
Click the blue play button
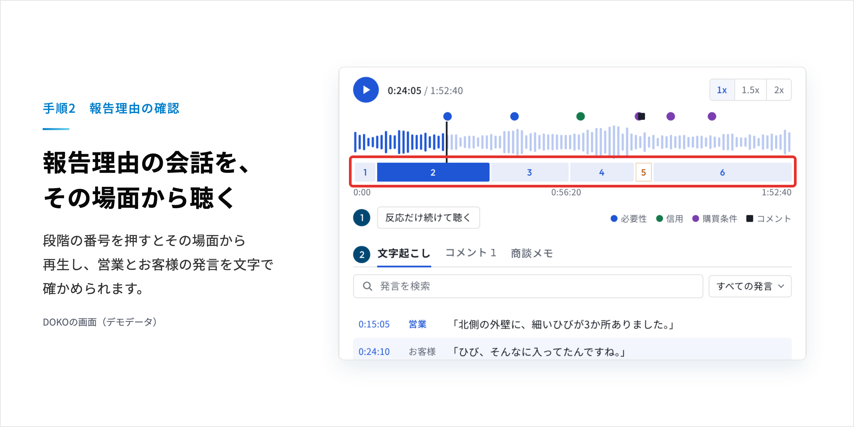tap(366, 90)
